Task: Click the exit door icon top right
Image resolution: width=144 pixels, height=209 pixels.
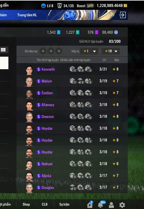Action: pyautogui.click(x=123, y=15)
